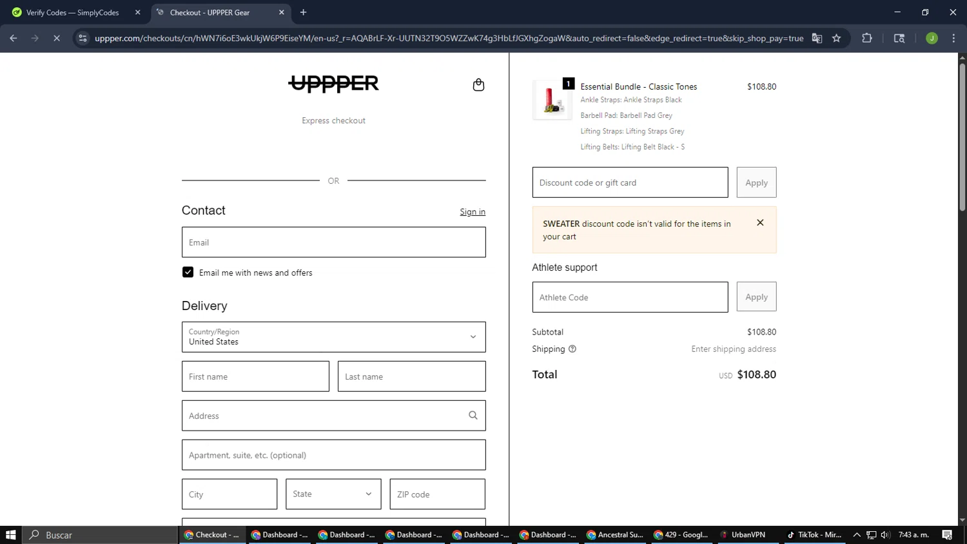Viewport: 967px width, 544px height.
Task: Open the Country/Region dropdown
Action: [333, 337]
